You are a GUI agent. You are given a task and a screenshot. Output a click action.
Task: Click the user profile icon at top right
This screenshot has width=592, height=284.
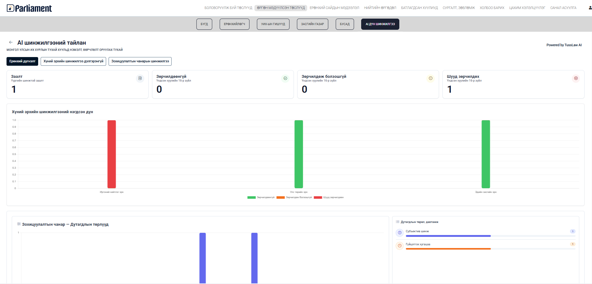click(590, 8)
